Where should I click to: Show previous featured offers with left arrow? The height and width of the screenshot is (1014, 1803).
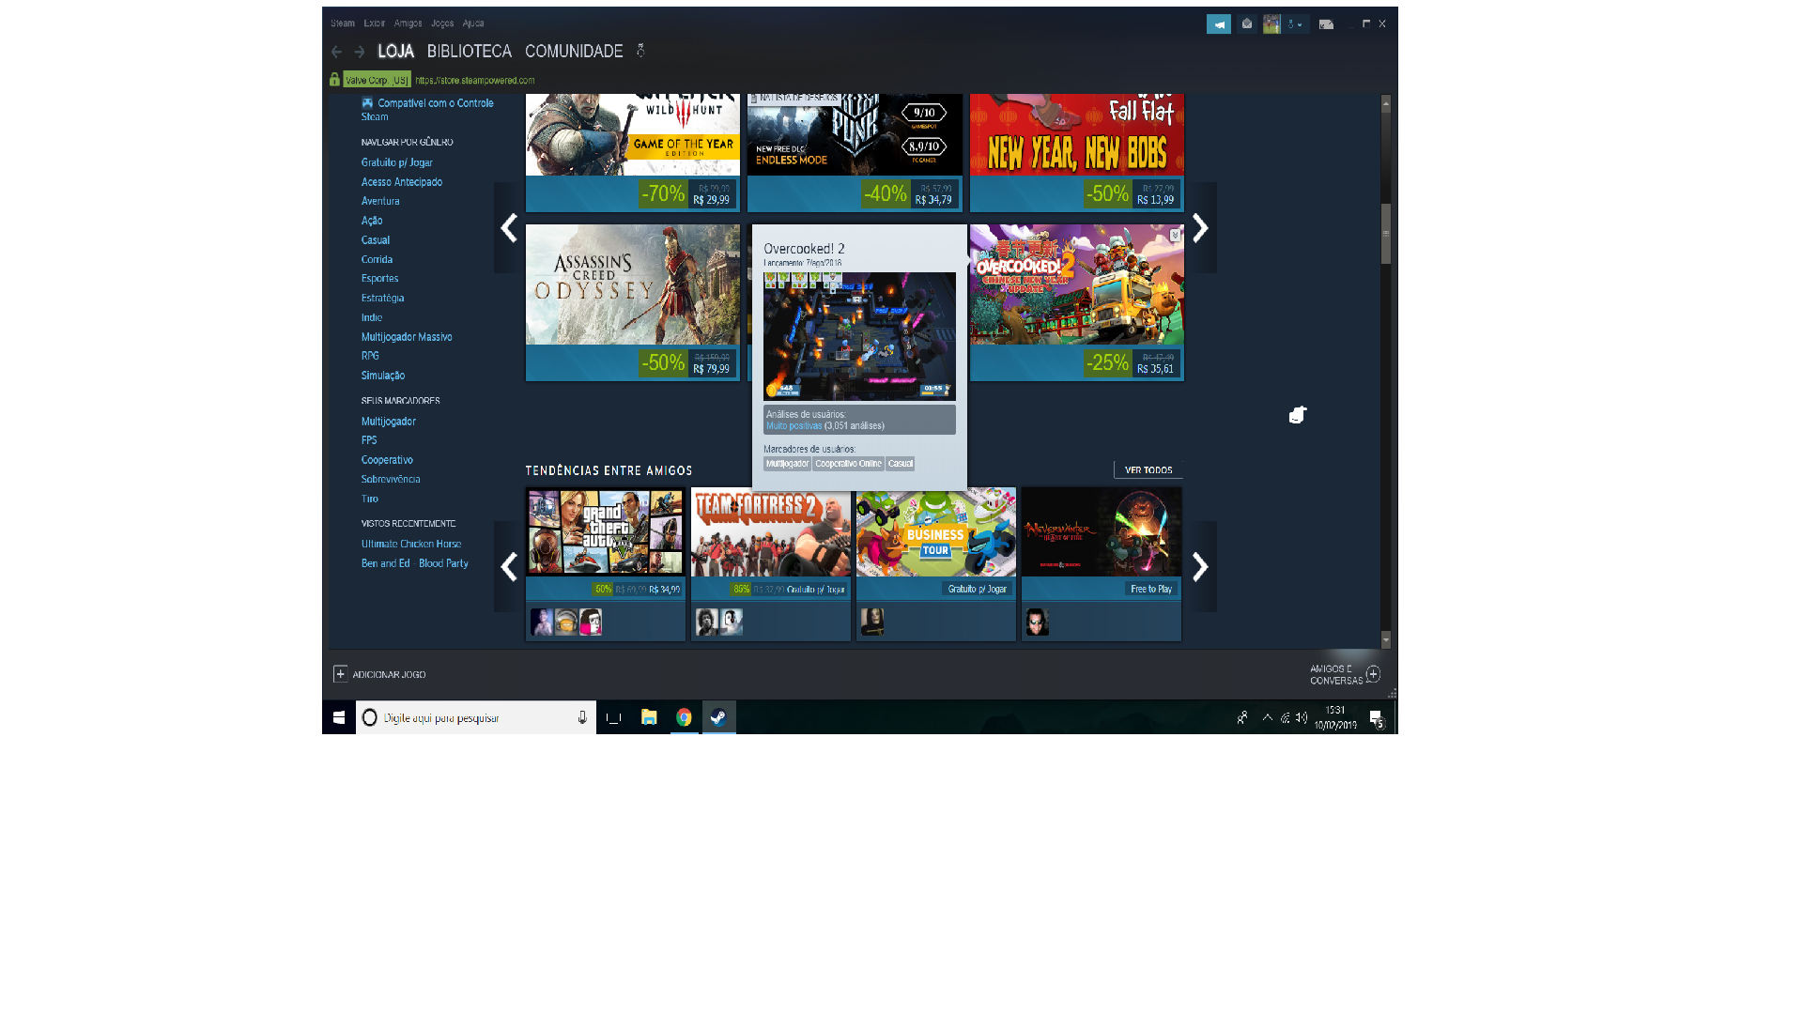[508, 228]
